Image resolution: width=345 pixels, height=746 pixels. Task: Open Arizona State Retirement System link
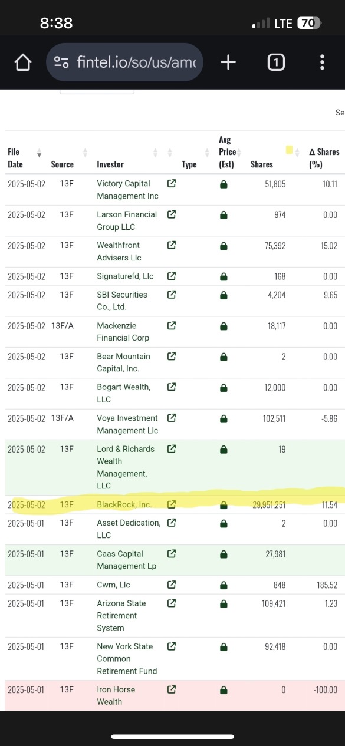[x=121, y=616]
